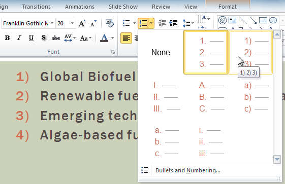This screenshot has width=285, height=184.
Task: Toggle Underline formatting
Action: click(31, 38)
